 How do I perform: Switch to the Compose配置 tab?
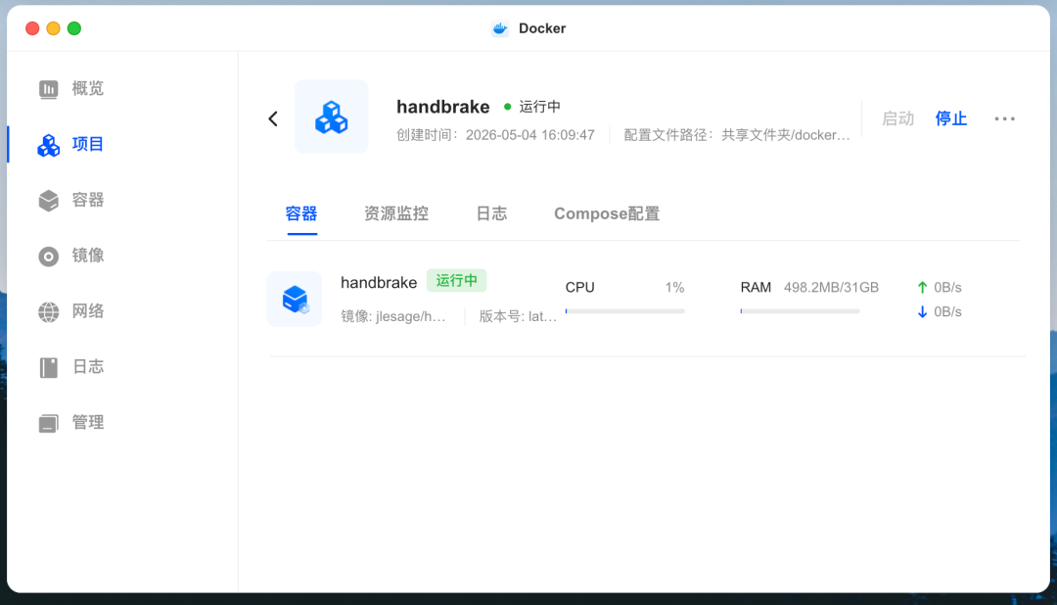pos(607,213)
